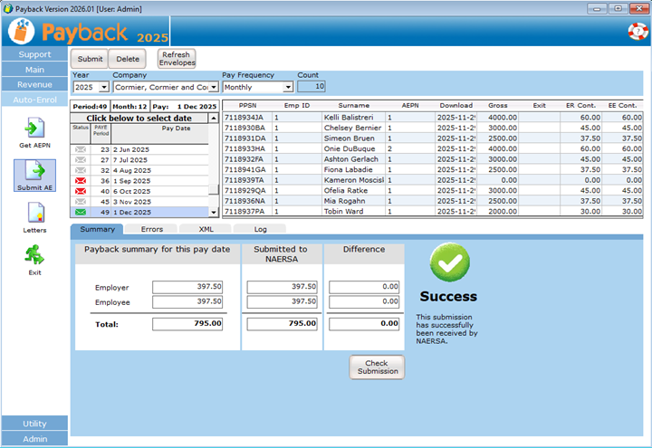Click red envelope for 1 Sep 2025
Viewport: 652px width, 448px height.
point(81,181)
